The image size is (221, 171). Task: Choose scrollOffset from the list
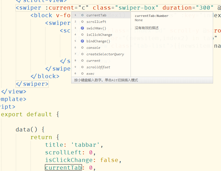pos(101,67)
